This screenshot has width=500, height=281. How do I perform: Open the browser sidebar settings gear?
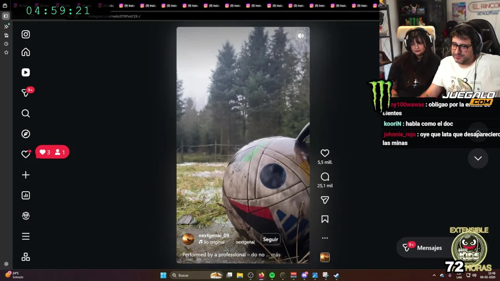[x=6, y=264]
